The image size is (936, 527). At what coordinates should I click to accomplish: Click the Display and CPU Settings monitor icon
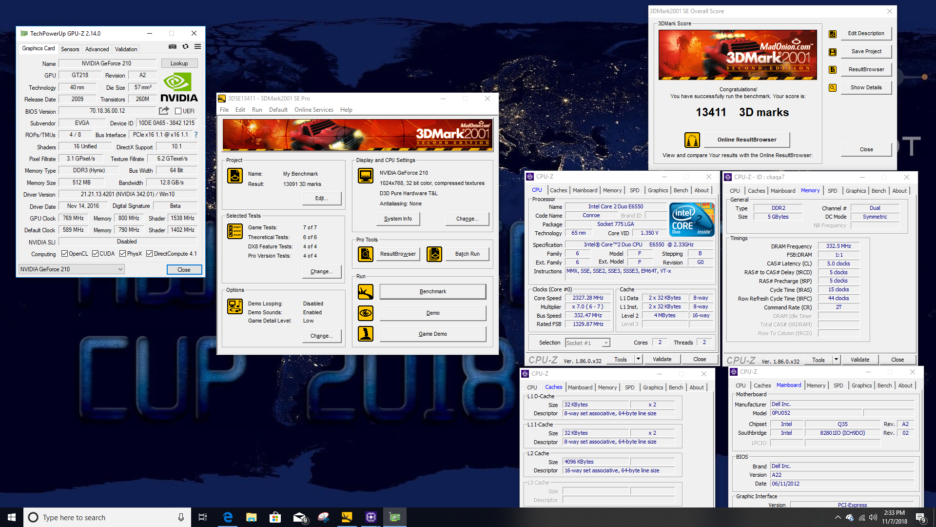tap(366, 176)
